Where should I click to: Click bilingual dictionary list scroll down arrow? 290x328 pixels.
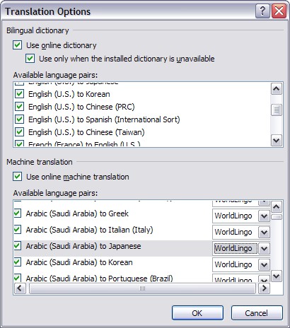point(277,141)
